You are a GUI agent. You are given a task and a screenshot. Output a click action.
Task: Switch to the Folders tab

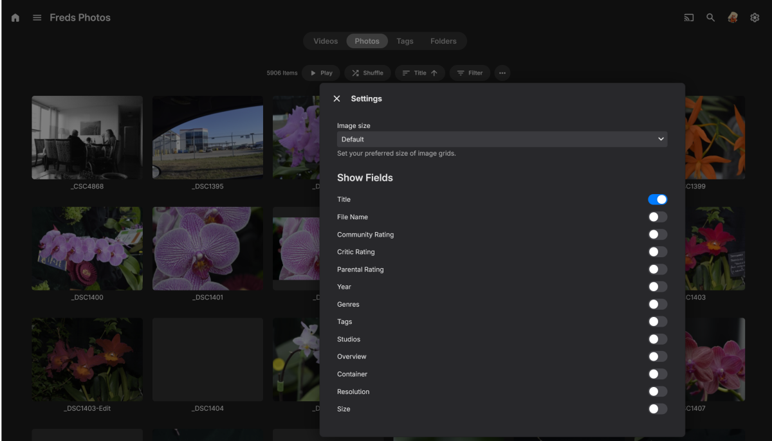(443, 41)
